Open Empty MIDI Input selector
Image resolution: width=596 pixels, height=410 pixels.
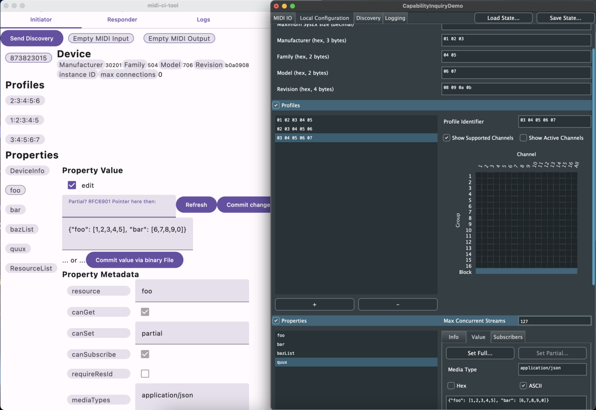tap(101, 39)
